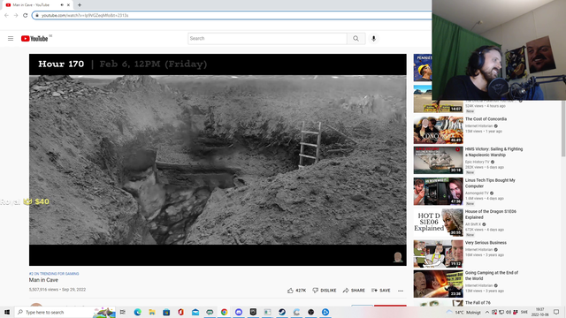Activate voice search microphone

[x=373, y=39]
